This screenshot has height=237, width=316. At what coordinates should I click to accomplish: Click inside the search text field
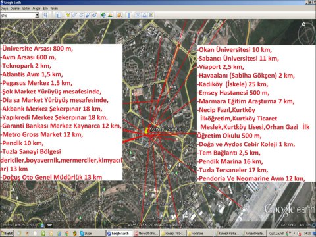18,15
